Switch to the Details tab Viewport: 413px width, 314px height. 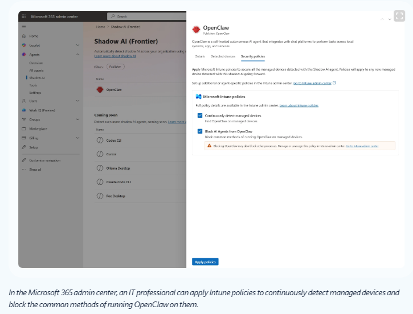click(x=199, y=56)
